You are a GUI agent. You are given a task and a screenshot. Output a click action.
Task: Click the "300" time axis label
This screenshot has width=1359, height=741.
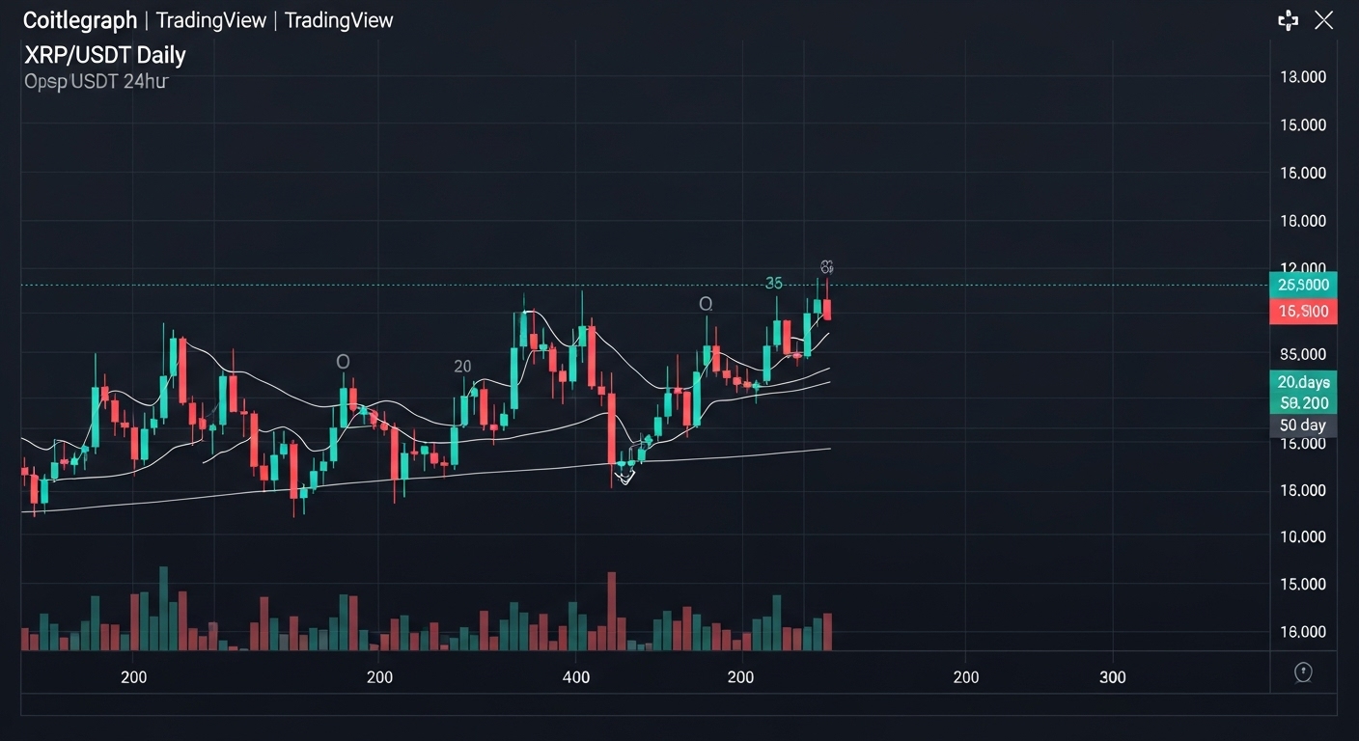coord(1112,677)
